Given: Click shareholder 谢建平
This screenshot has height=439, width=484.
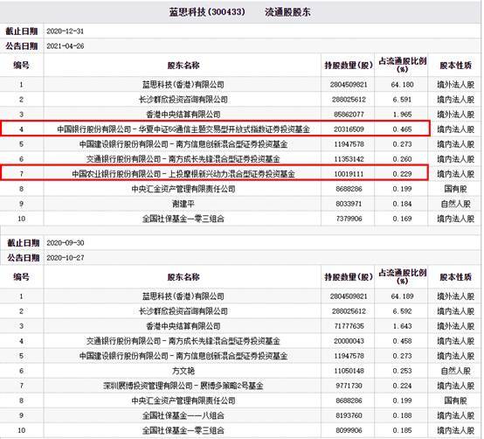Looking at the screenshot, I should [183, 204].
